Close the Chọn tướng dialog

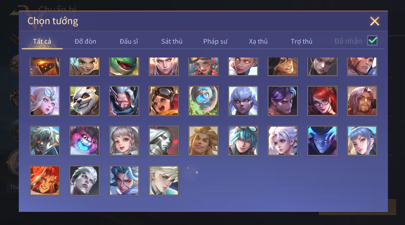[x=375, y=21]
